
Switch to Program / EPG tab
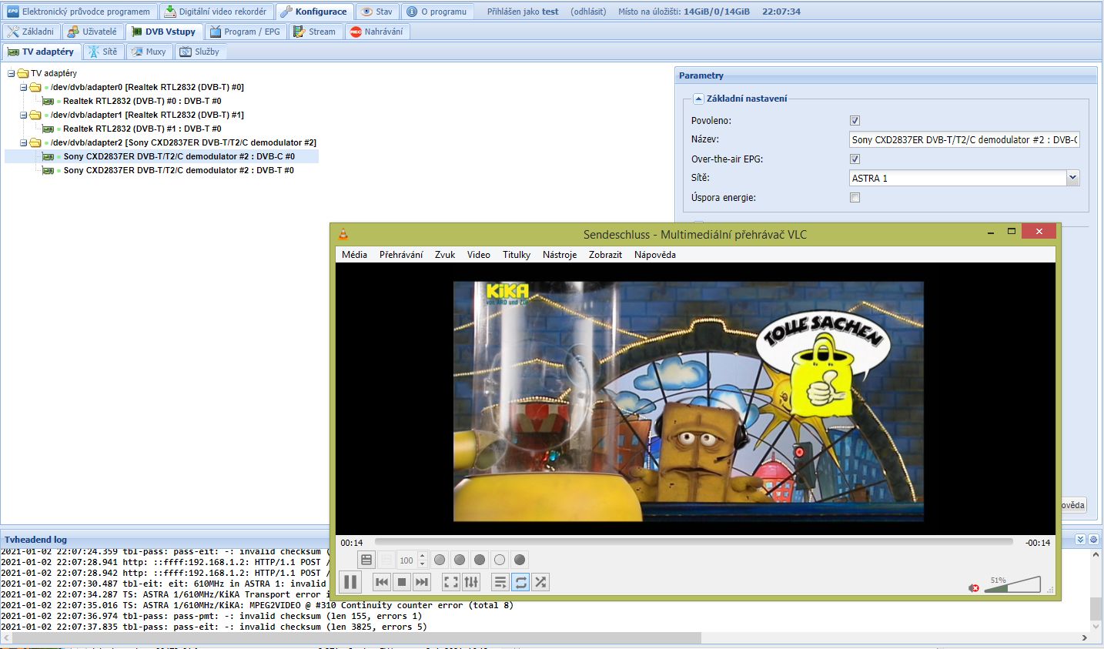click(x=245, y=32)
